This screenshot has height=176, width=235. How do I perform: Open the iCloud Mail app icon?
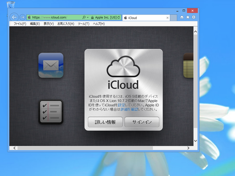click(51, 65)
